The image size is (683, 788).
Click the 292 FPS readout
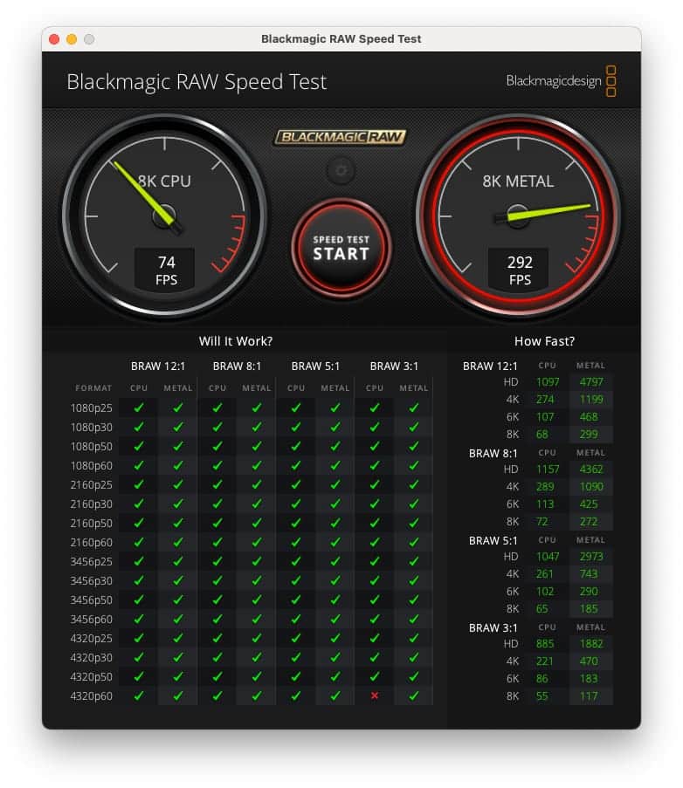pos(519,270)
